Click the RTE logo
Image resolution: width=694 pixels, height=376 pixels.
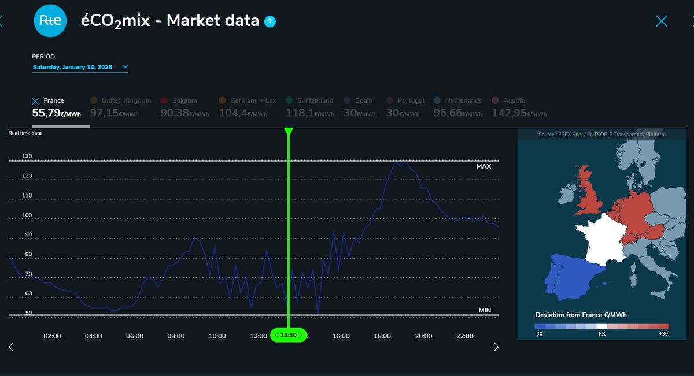click(x=50, y=20)
